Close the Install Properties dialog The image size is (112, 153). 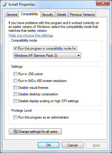coord(103,3)
